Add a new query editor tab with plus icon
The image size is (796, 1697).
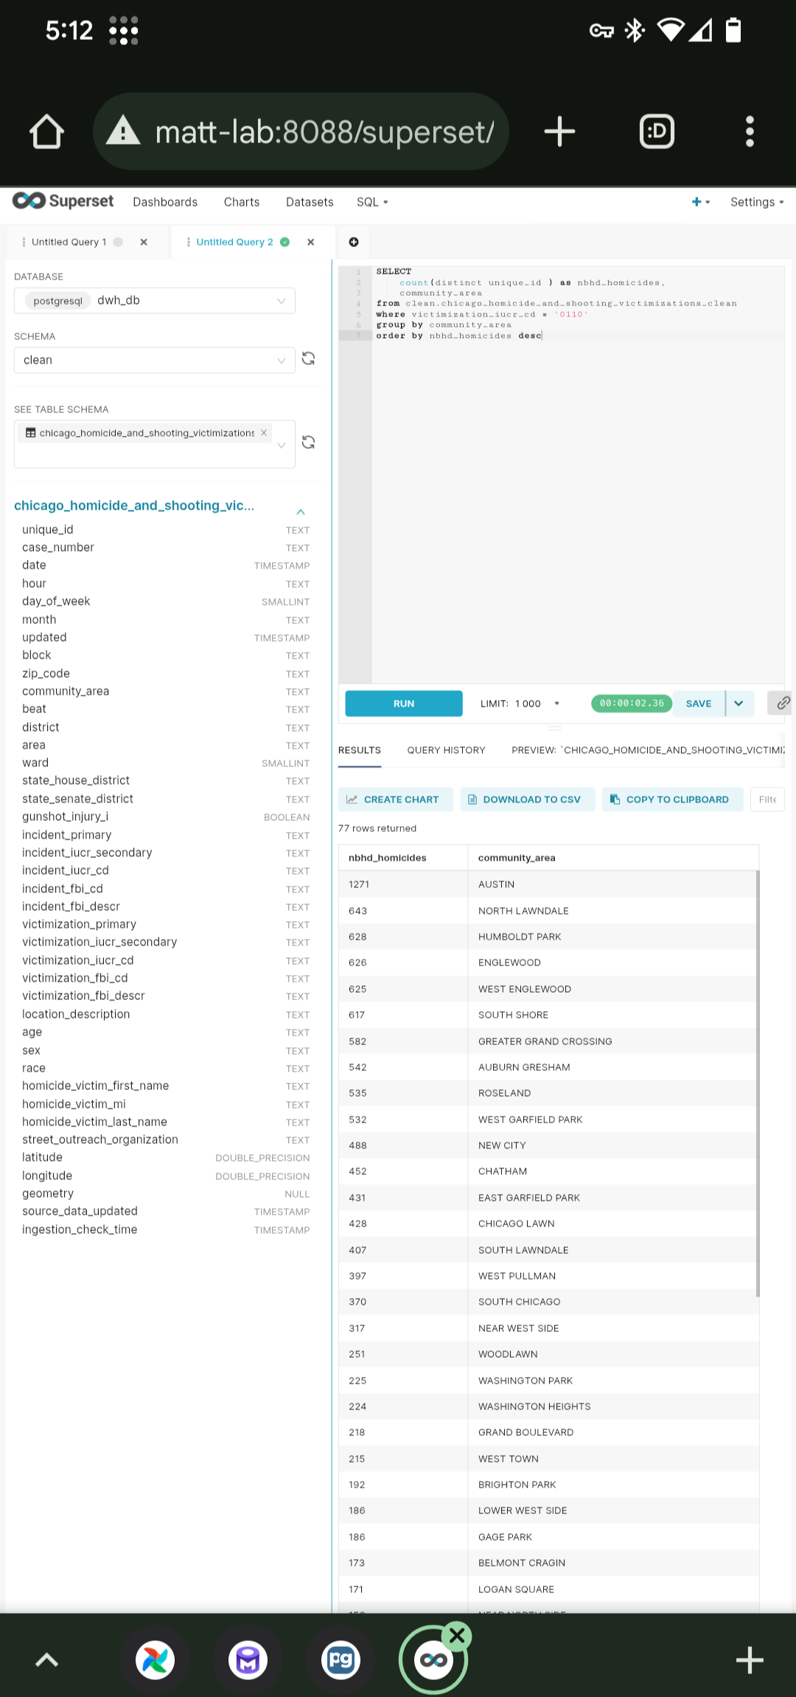coord(354,241)
